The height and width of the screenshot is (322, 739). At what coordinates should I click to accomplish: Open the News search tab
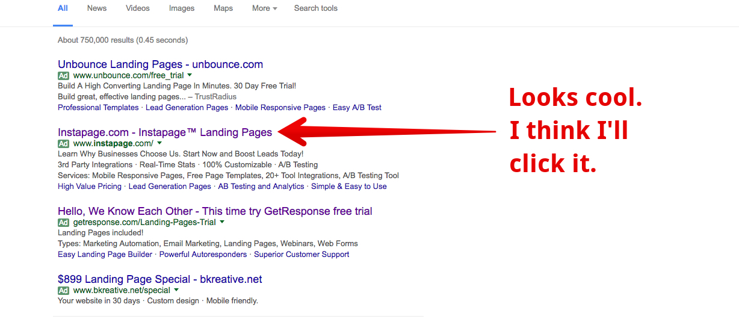coord(97,8)
